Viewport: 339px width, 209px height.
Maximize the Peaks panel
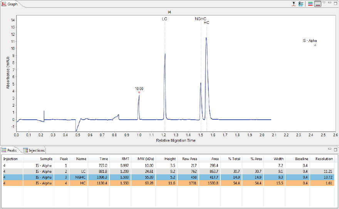click(336, 149)
